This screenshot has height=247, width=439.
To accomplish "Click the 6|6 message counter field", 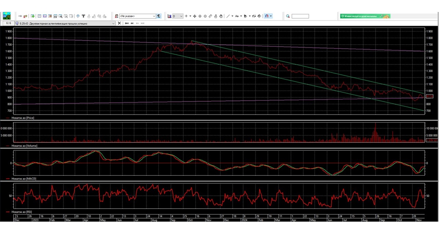I will coord(9,23).
